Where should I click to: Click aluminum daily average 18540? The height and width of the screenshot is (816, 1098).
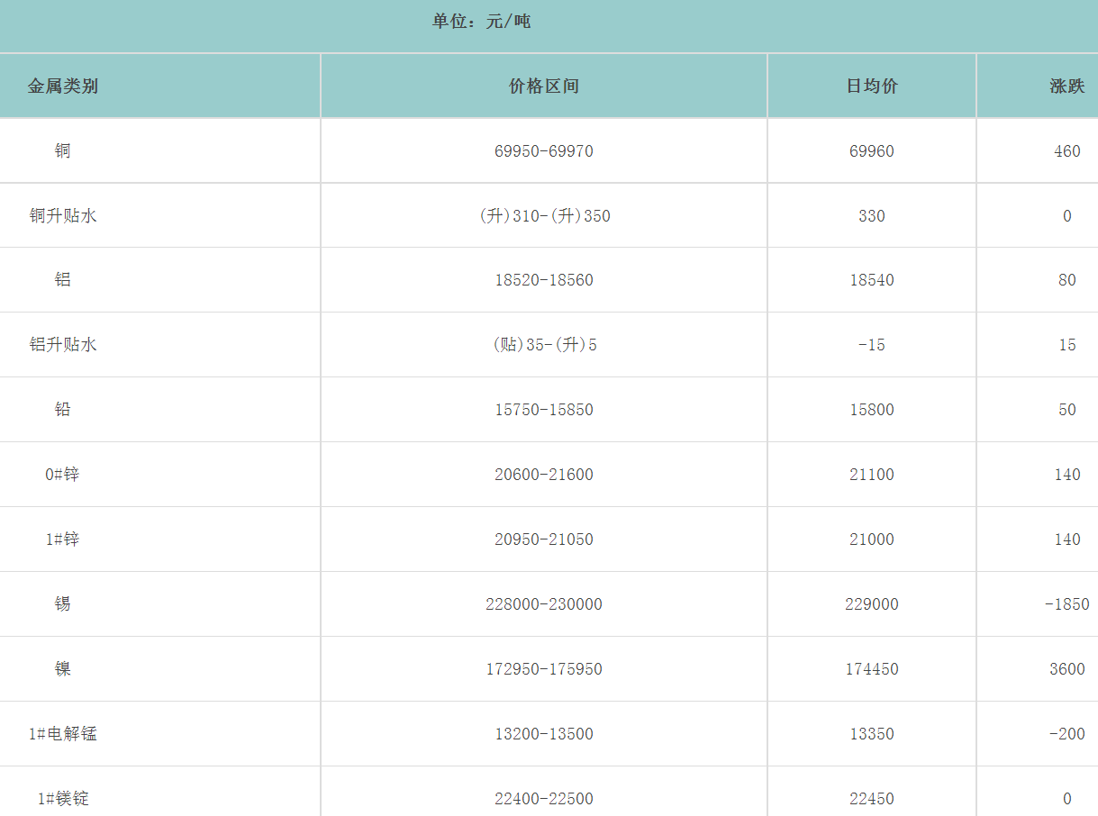tap(872, 280)
